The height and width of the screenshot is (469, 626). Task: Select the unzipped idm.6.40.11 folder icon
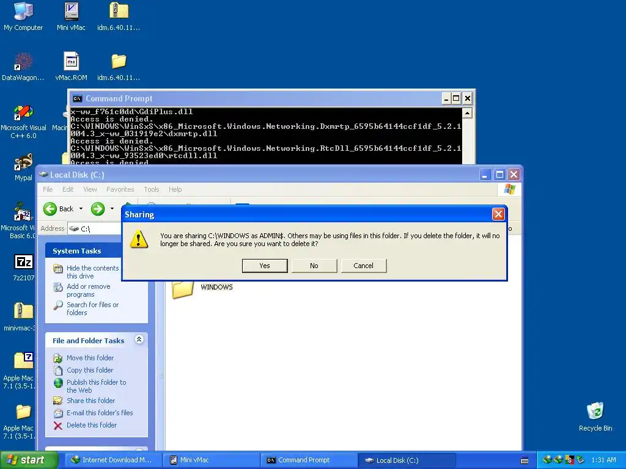pos(119,62)
